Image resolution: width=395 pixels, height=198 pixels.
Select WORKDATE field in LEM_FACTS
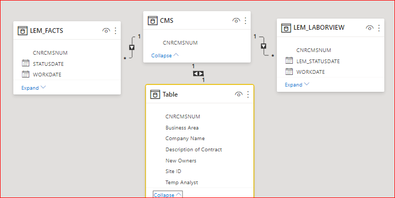pyautogui.click(x=47, y=75)
